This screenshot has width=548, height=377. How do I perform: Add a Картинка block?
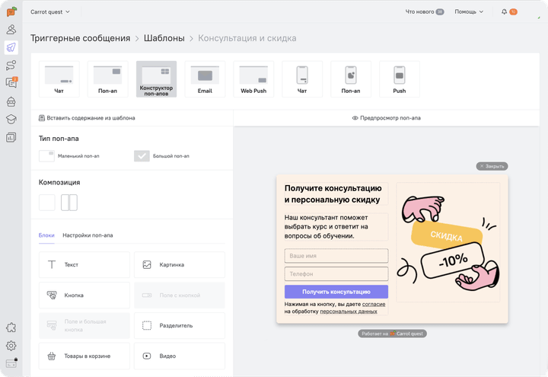coord(180,265)
